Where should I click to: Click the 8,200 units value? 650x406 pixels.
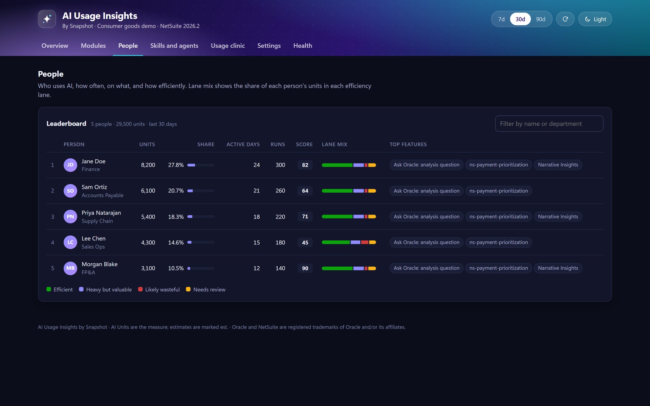click(x=148, y=165)
